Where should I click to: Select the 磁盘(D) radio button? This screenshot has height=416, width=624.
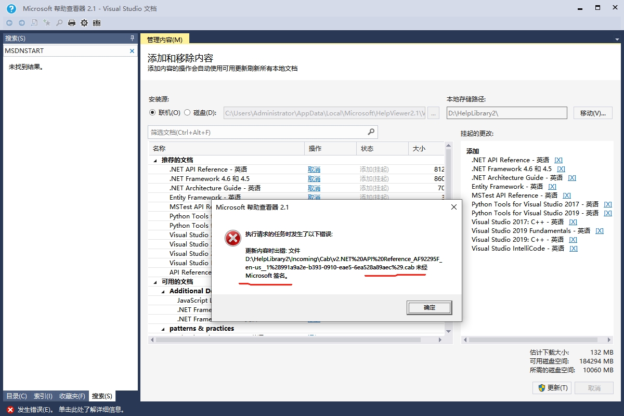tap(187, 112)
